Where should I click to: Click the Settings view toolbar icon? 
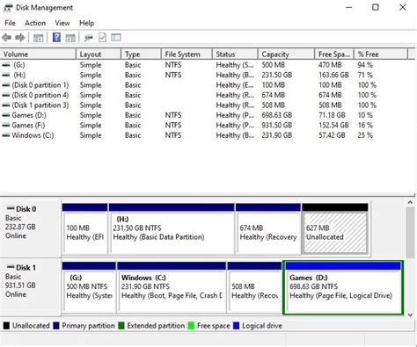(116, 38)
